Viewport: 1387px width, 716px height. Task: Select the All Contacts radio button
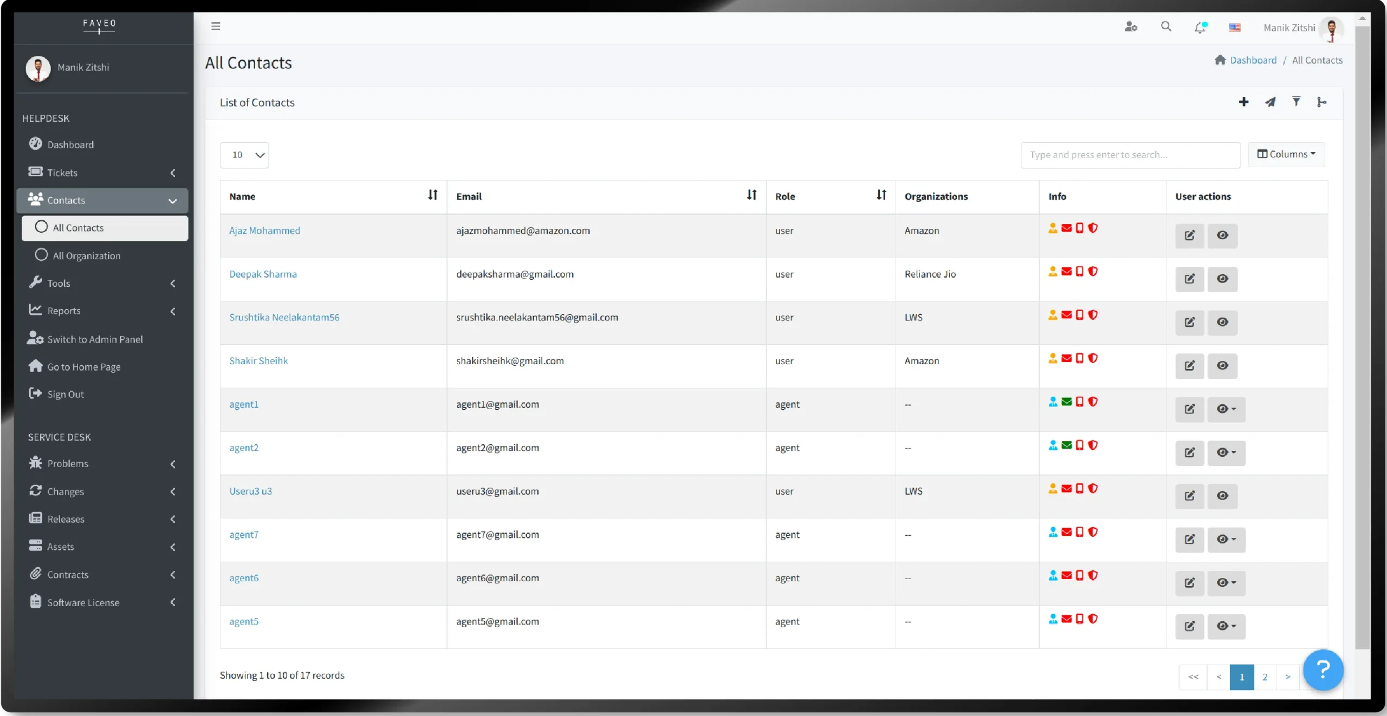42,227
